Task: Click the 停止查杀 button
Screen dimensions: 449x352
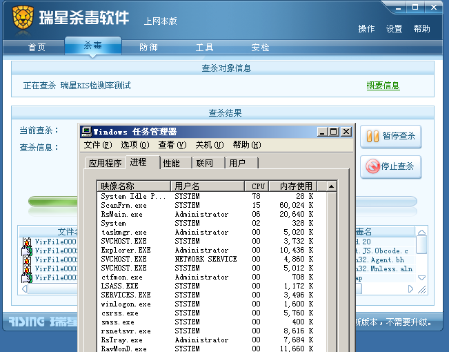Action: 391,167
